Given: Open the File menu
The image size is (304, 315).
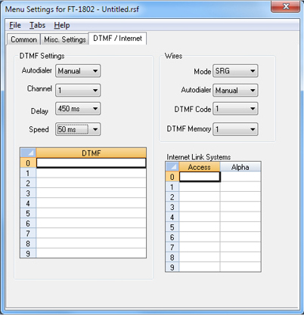Looking at the screenshot, I should coord(15,25).
